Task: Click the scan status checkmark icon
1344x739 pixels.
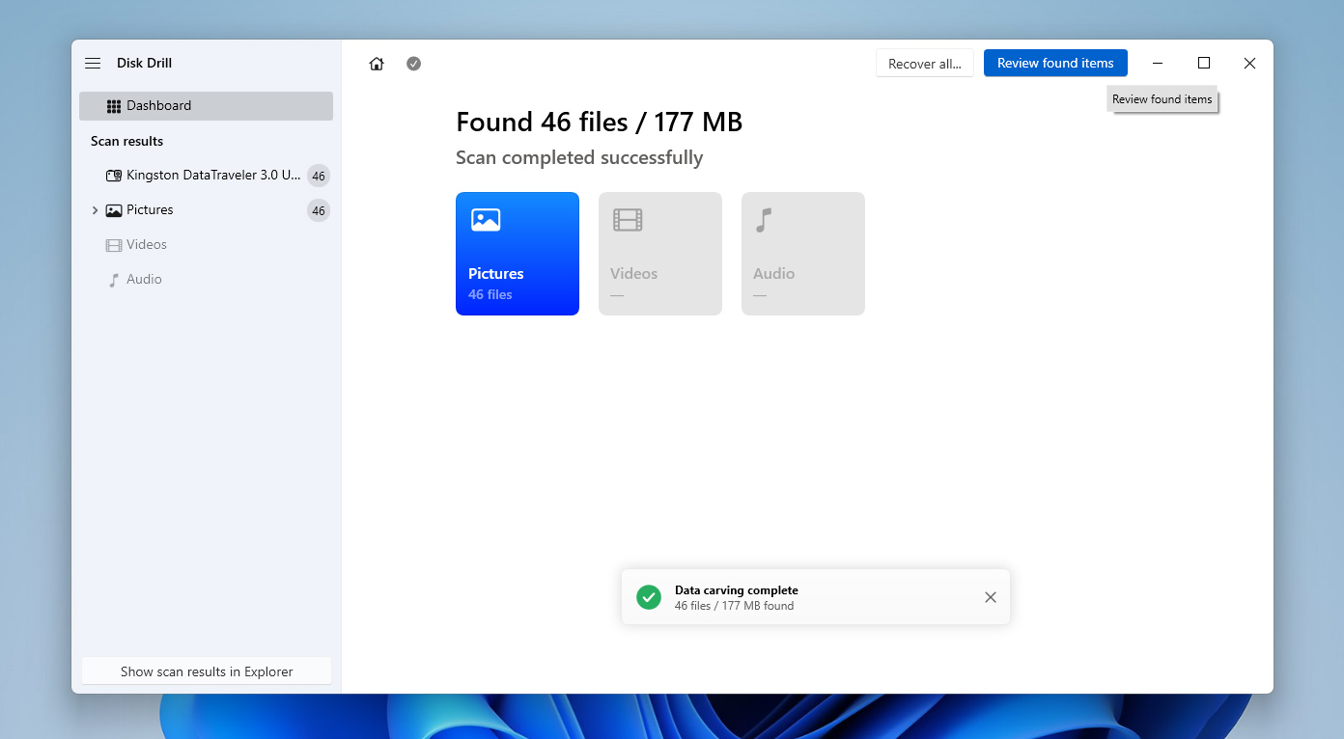Action: tap(413, 64)
